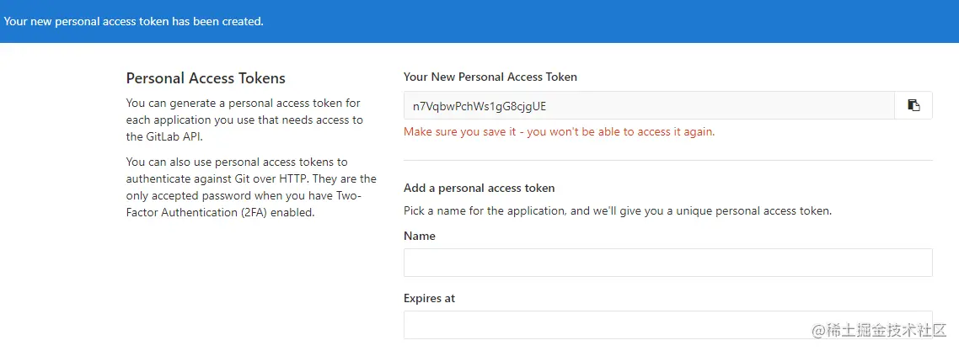Click the Expires at field label

(430, 298)
